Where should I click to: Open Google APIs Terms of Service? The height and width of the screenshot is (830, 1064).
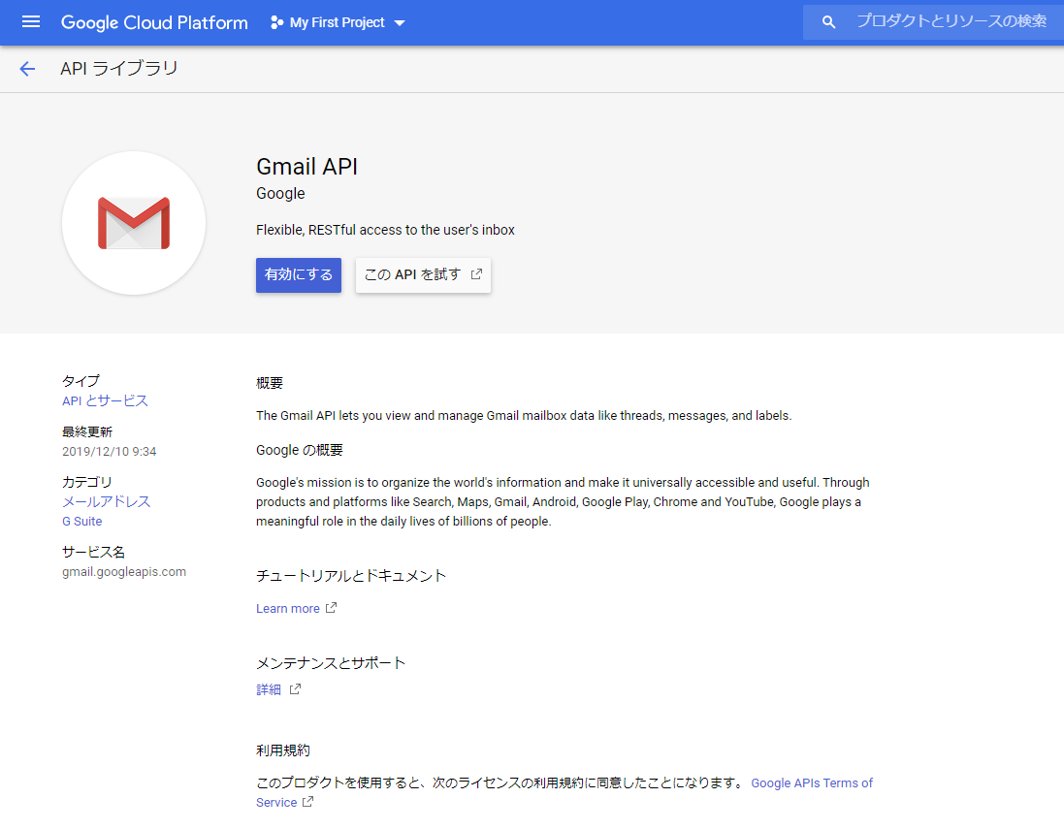(x=812, y=782)
